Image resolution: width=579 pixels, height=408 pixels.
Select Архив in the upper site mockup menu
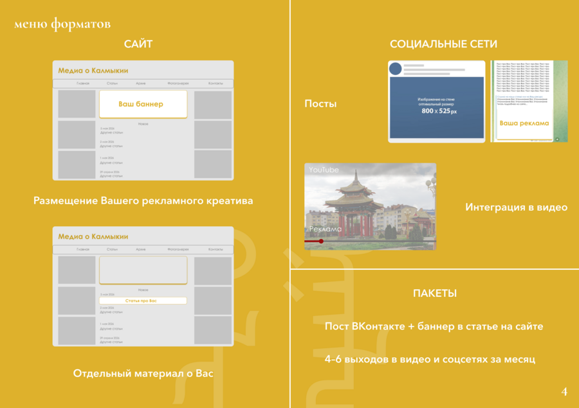141,84
